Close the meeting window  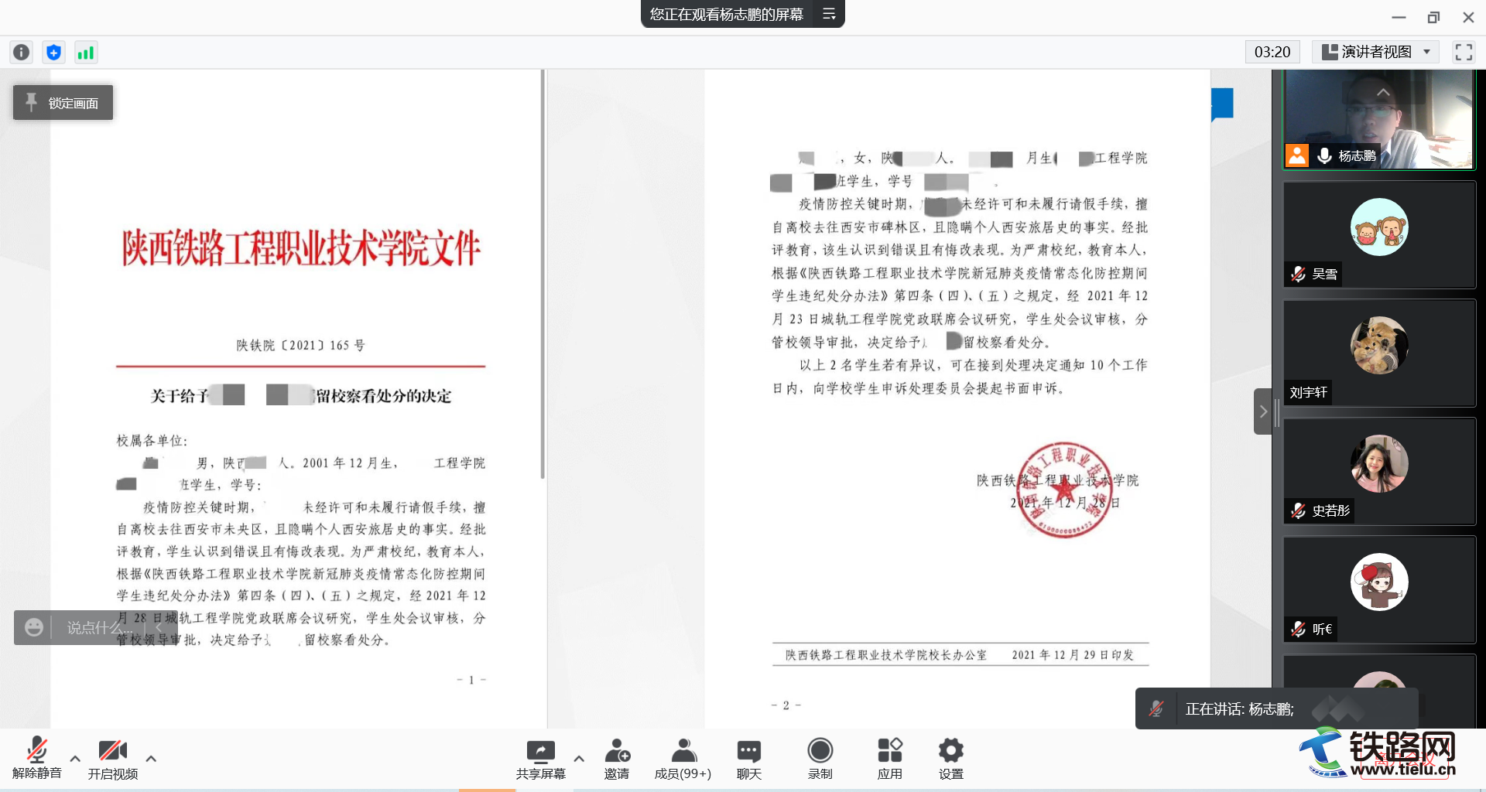click(x=1468, y=17)
